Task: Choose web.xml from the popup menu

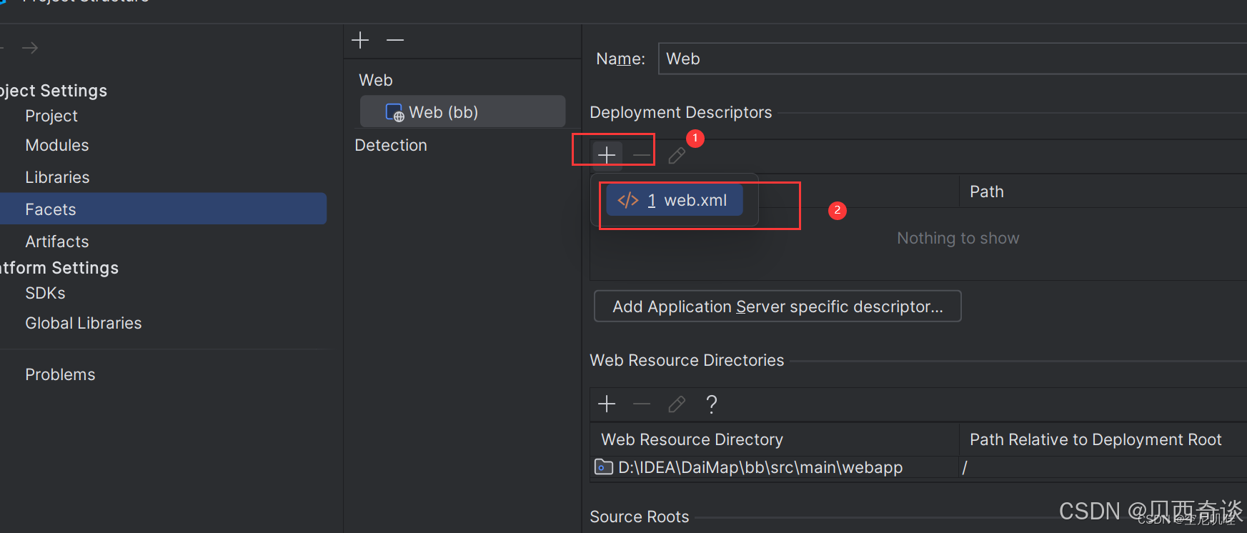Action: click(675, 201)
